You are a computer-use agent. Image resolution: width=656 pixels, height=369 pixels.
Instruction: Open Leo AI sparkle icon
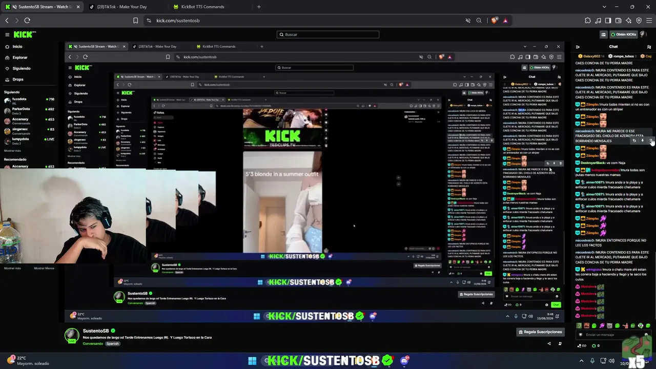[628, 20]
